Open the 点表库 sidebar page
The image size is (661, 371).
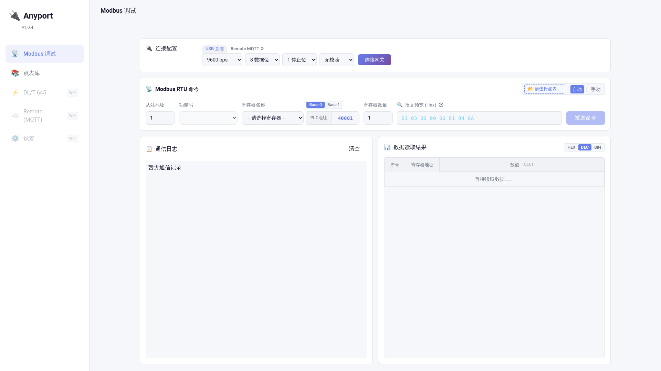(x=44, y=73)
